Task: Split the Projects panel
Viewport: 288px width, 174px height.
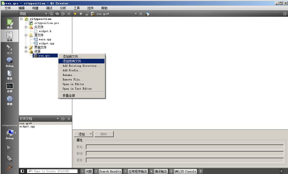Action: point(63,14)
